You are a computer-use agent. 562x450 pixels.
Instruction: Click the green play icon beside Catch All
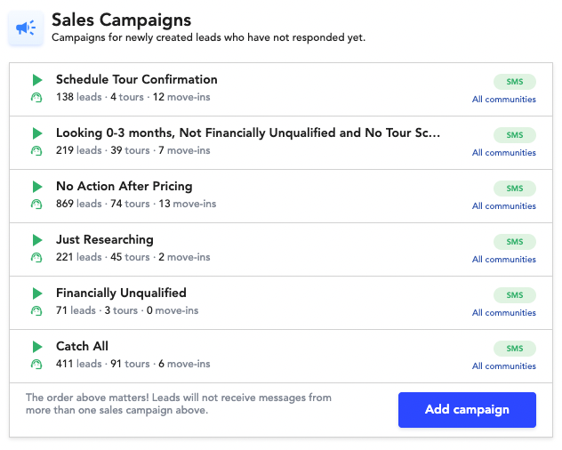click(37, 347)
